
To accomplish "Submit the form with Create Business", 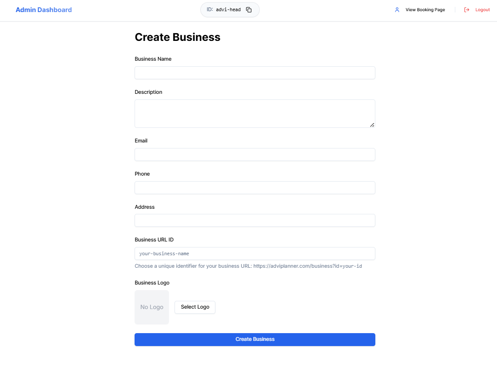I will (255, 340).
